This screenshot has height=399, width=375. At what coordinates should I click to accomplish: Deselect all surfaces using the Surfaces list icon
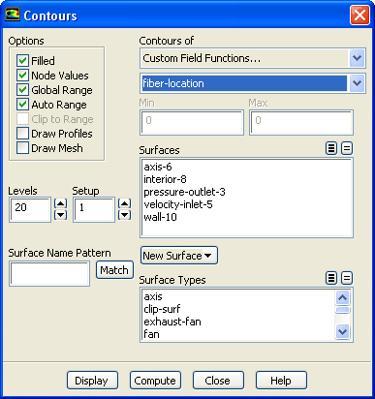tap(347, 148)
